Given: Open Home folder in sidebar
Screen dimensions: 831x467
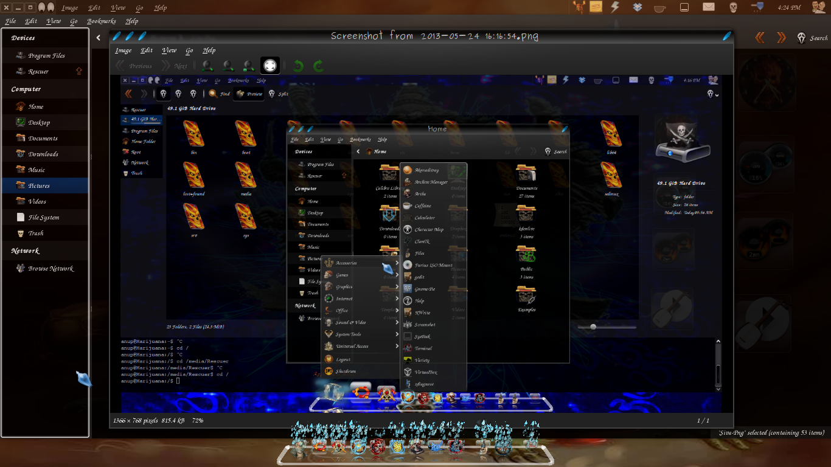Looking at the screenshot, I should point(45,106).
